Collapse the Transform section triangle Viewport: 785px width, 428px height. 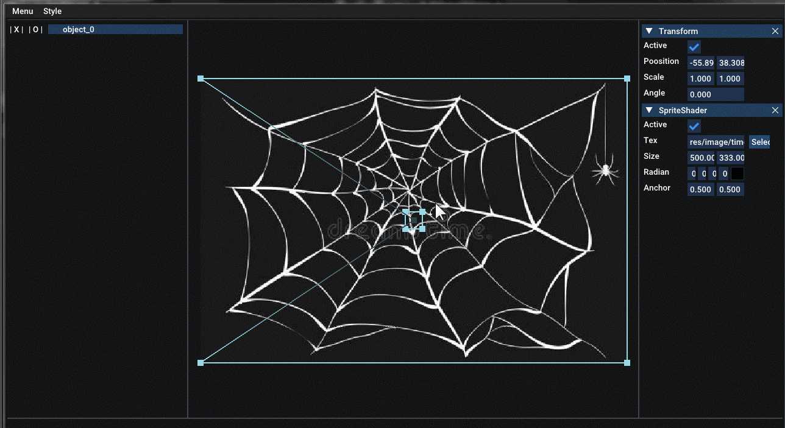coord(649,31)
